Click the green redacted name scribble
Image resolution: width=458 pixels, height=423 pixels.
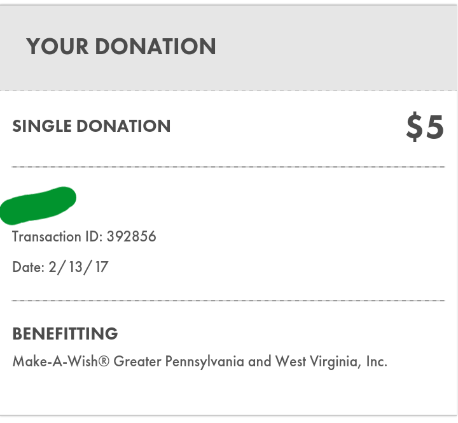pyautogui.click(x=38, y=206)
